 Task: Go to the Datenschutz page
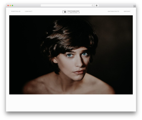pyautogui.click(x=114, y=11)
